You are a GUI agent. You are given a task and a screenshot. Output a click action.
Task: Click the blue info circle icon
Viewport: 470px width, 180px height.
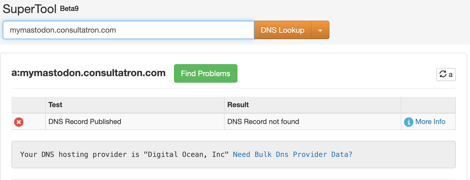coord(408,122)
